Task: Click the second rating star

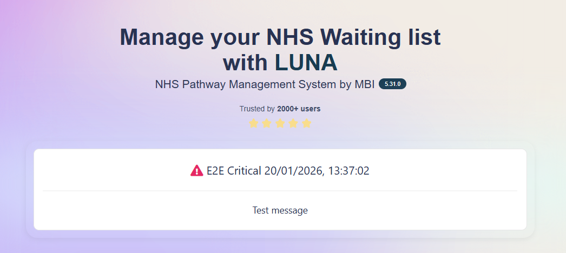Action: click(267, 123)
